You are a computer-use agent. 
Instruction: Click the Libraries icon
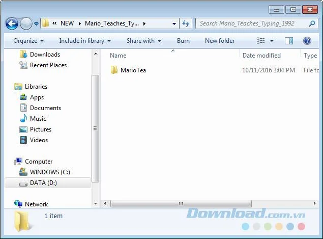coord(18,87)
